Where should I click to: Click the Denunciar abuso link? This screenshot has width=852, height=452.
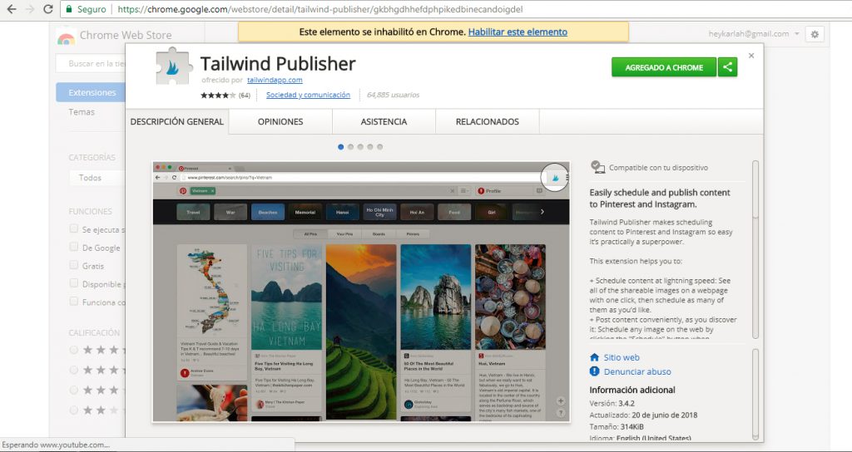pyautogui.click(x=637, y=371)
